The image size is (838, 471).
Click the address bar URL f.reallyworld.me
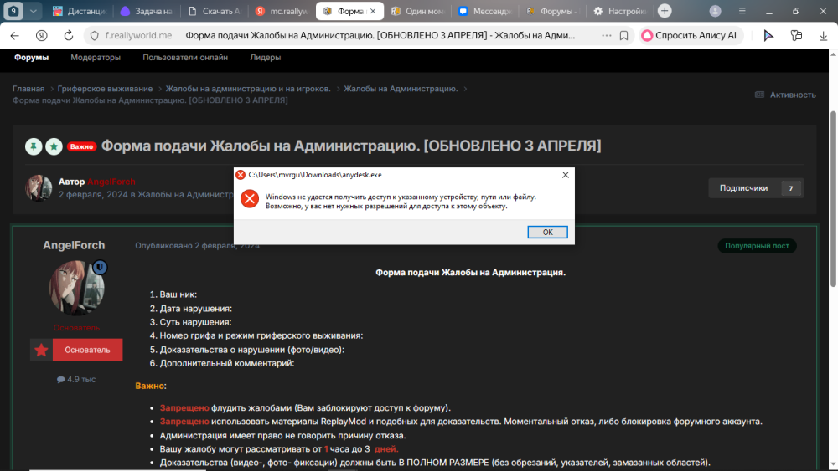pos(138,35)
